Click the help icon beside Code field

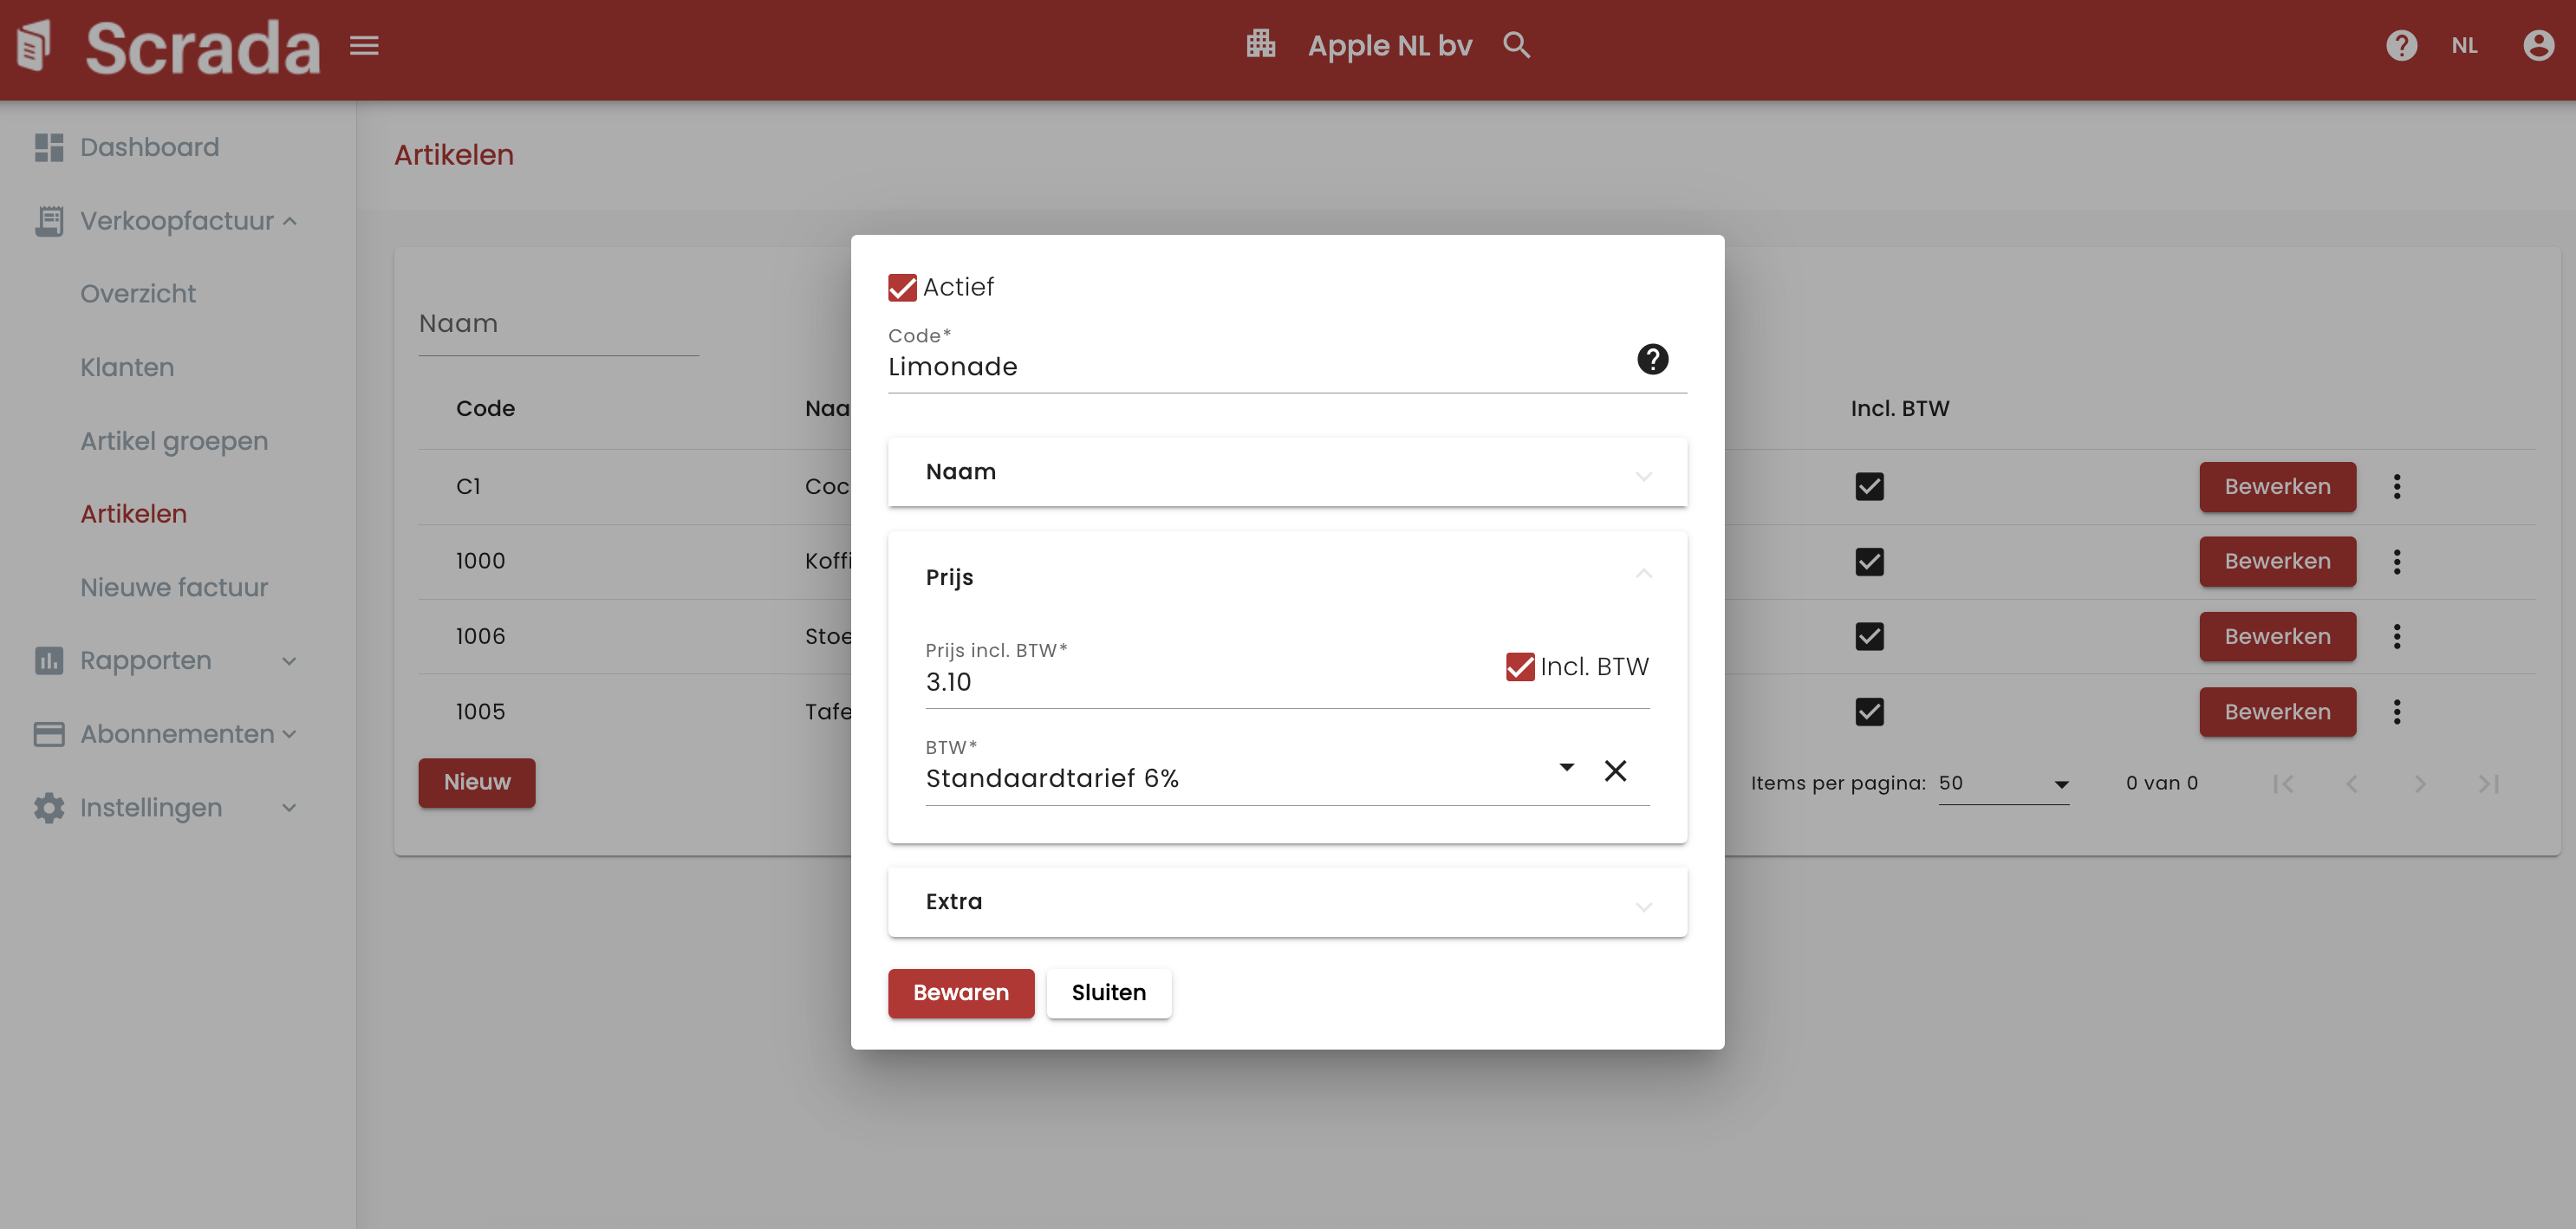tap(1652, 359)
